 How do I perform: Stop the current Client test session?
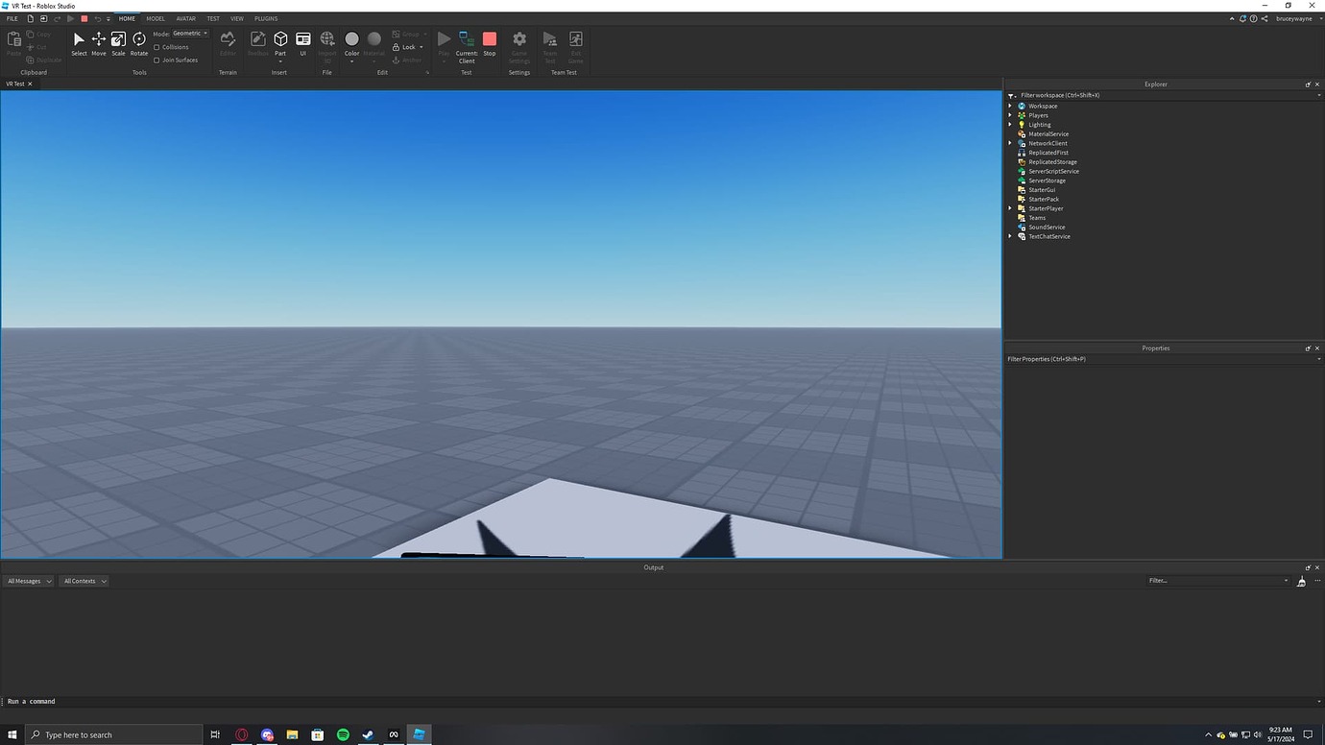(x=490, y=42)
